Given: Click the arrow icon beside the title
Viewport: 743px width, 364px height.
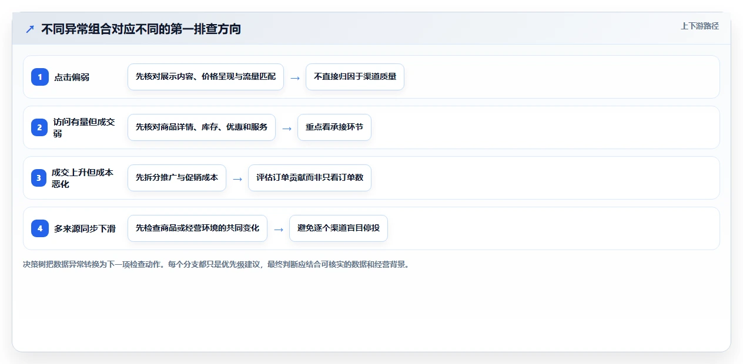Looking at the screenshot, I should pyautogui.click(x=30, y=29).
